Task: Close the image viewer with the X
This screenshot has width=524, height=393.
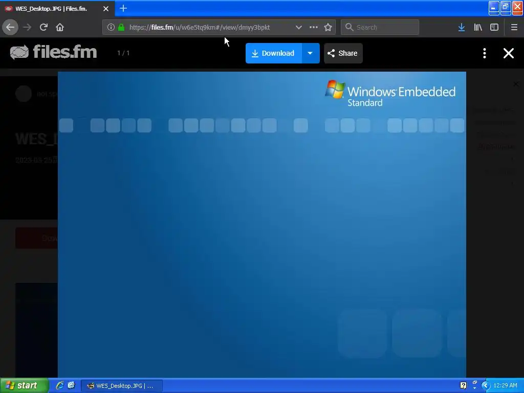Action: (x=509, y=53)
